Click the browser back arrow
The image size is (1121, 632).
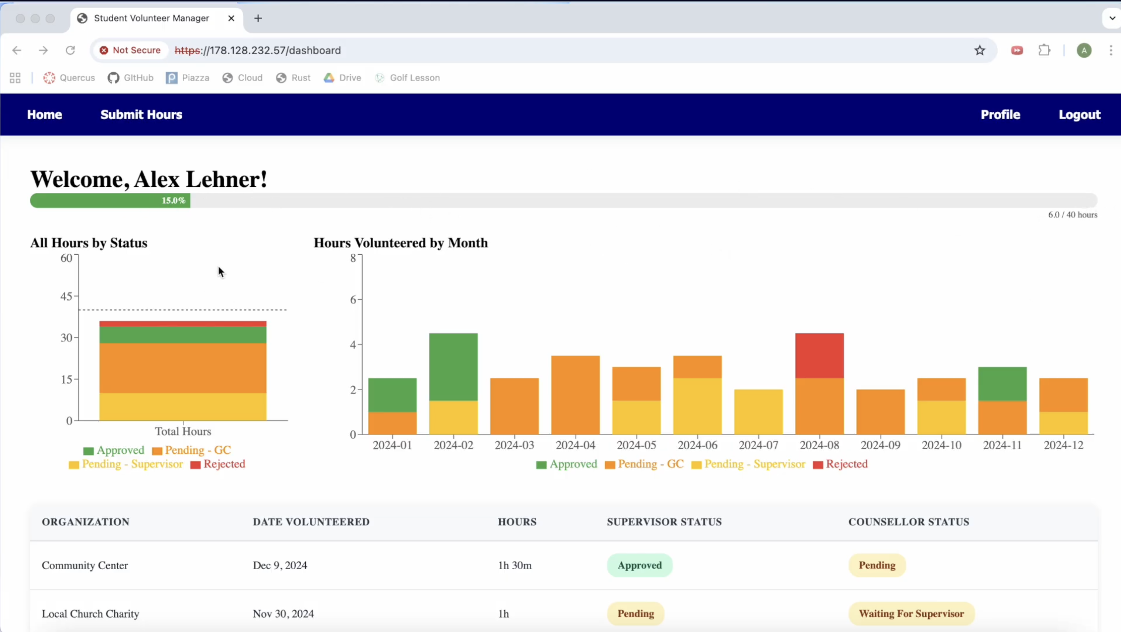click(17, 51)
